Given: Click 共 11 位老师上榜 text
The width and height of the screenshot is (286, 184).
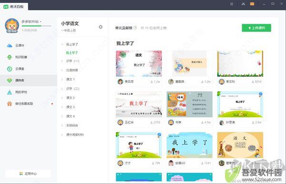Looking at the screenshot, I should (x=153, y=28).
